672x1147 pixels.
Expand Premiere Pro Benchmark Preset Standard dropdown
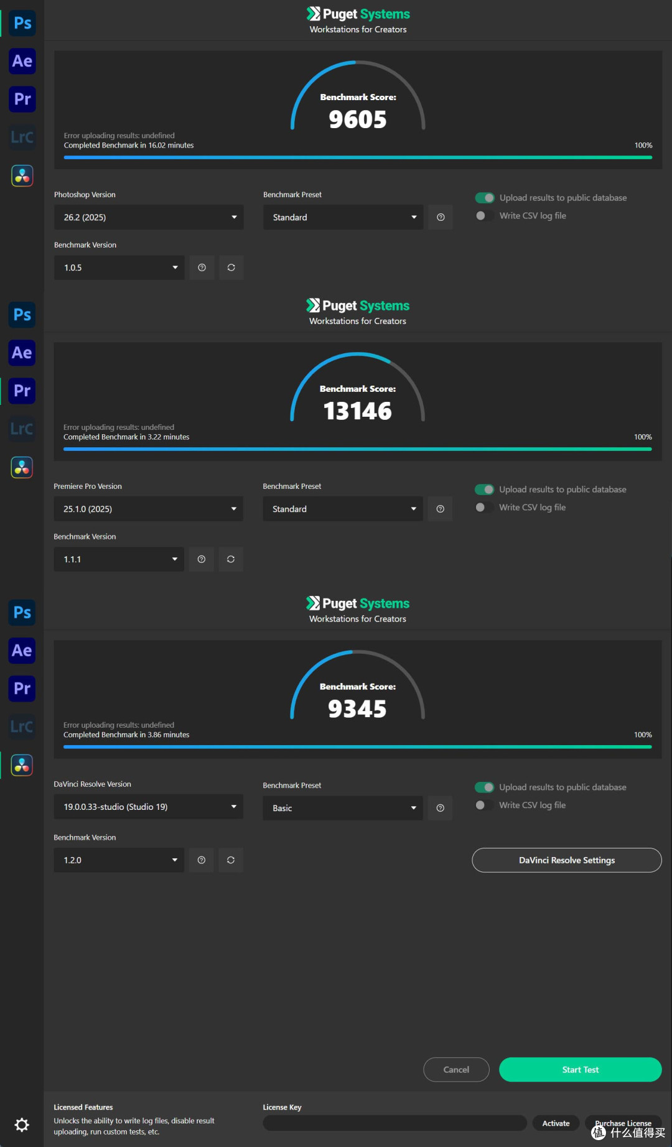pyautogui.click(x=343, y=509)
